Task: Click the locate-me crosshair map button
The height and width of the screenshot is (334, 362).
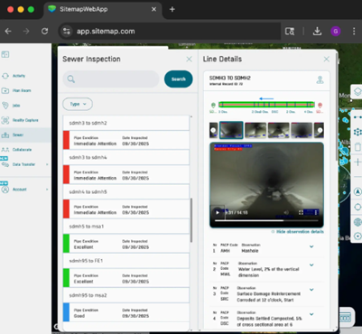Action: [357, 207]
